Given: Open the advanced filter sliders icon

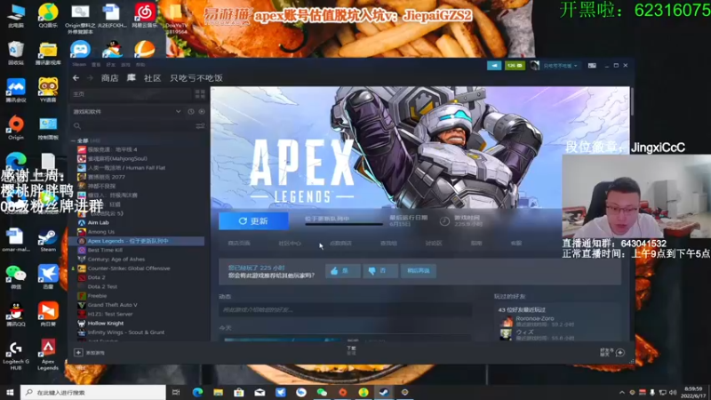Looking at the screenshot, I should click(x=200, y=126).
